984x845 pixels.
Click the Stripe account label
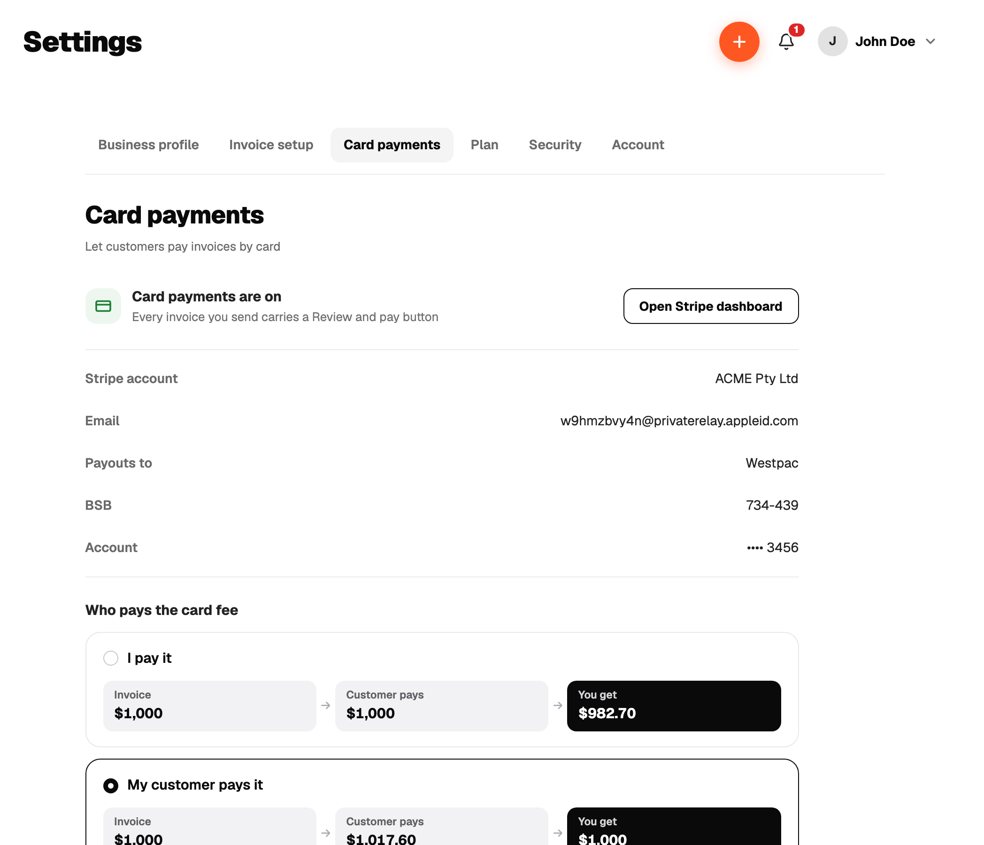click(131, 378)
